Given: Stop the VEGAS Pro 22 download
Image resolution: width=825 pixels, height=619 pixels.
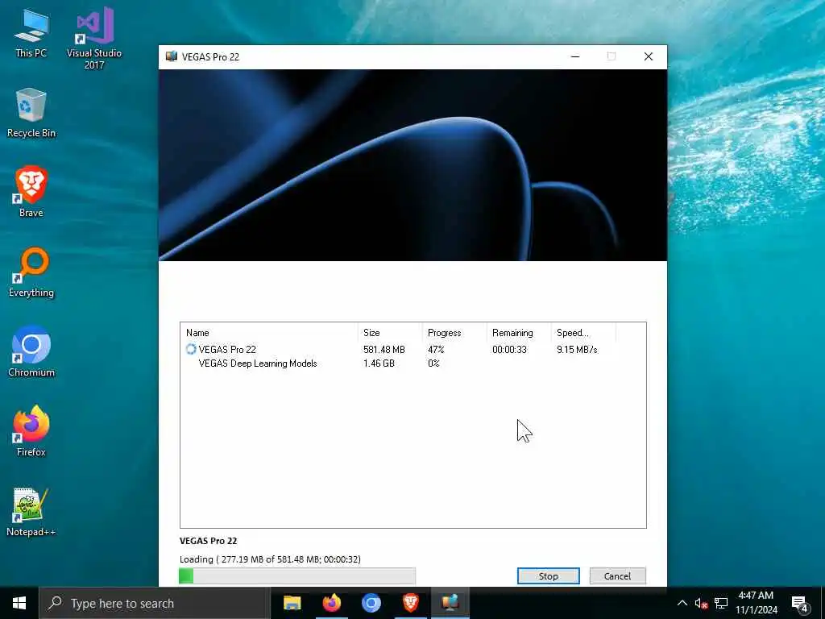Looking at the screenshot, I should tap(548, 575).
